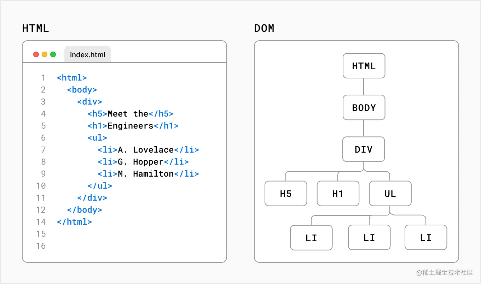
Task: Click the 'Meet the' text in the code
Action: pyautogui.click(x=128, y=114)
